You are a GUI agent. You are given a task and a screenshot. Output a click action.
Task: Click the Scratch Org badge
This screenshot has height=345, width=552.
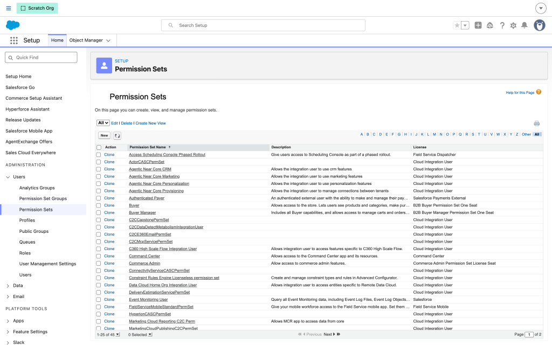37,8
